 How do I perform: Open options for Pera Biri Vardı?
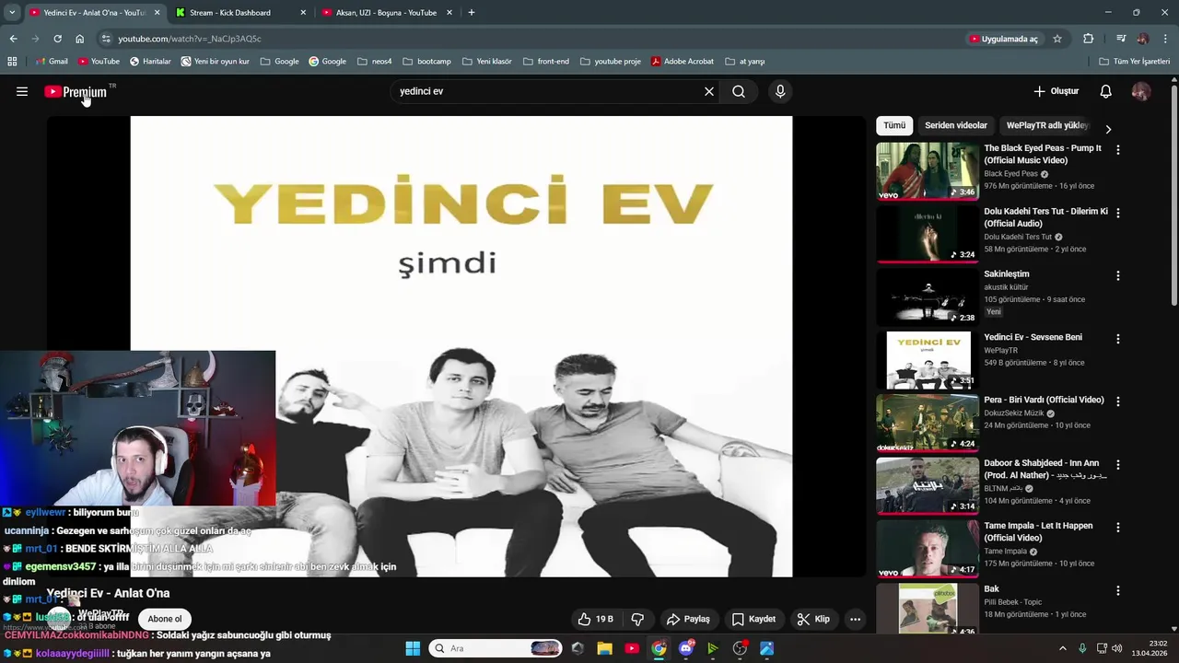1118,401
